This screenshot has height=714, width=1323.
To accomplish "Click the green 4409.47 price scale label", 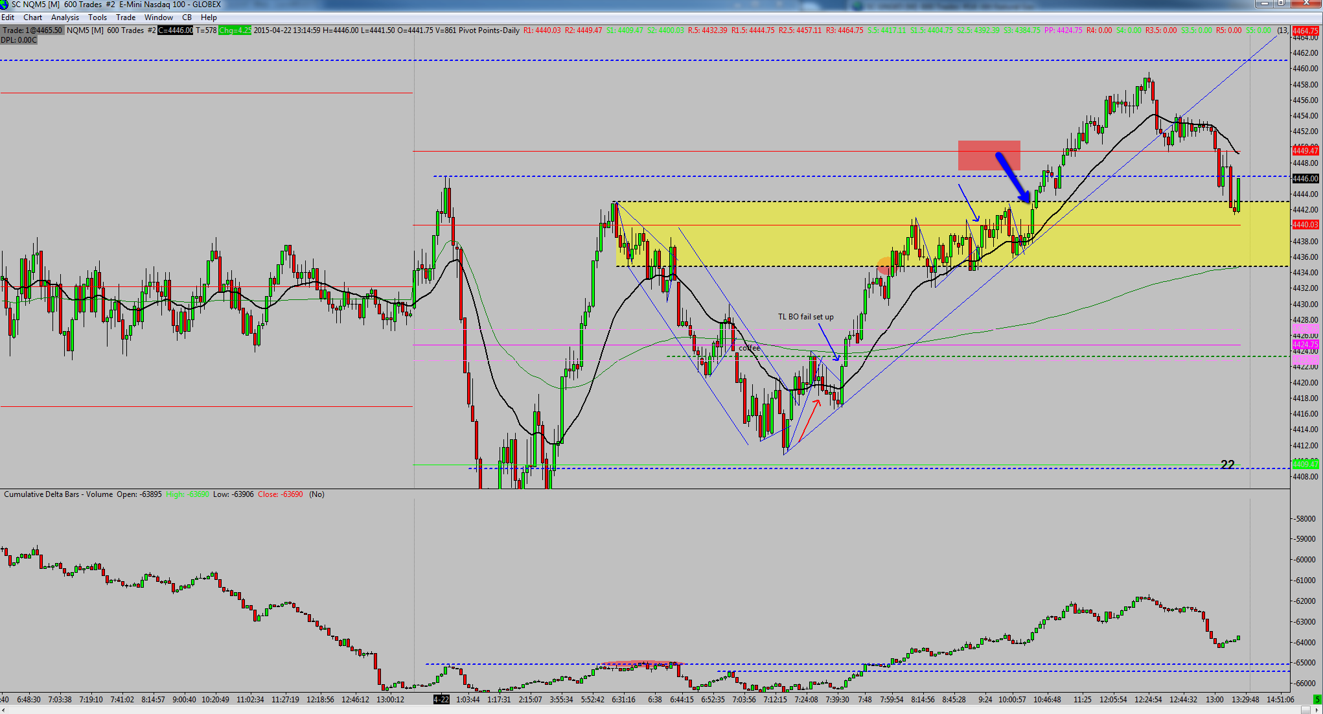I will pyautogui.click(x=1305, y=464).
